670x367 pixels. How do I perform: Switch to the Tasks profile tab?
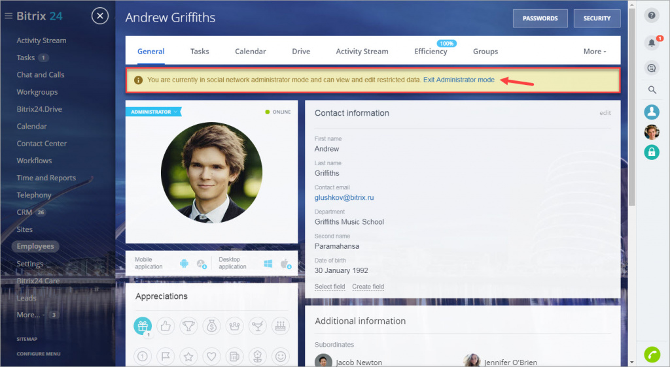coord(200,51)
